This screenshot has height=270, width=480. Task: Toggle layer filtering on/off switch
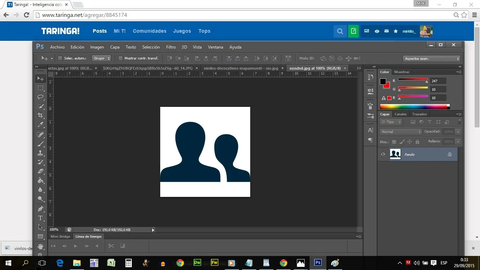coord(460,122)
